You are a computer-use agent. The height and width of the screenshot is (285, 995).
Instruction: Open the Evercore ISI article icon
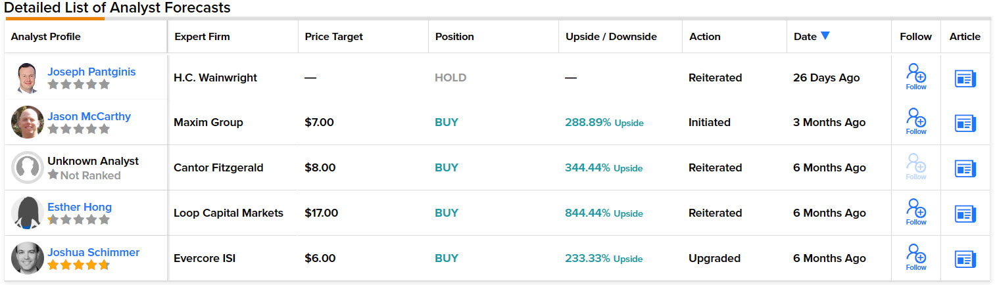965,259
